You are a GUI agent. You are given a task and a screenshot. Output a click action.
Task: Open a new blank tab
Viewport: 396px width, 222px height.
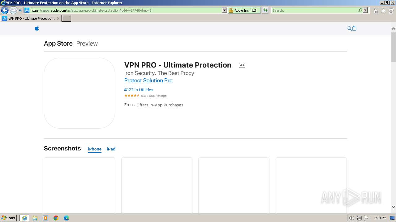pyautogui.click(x=67, y=18)
